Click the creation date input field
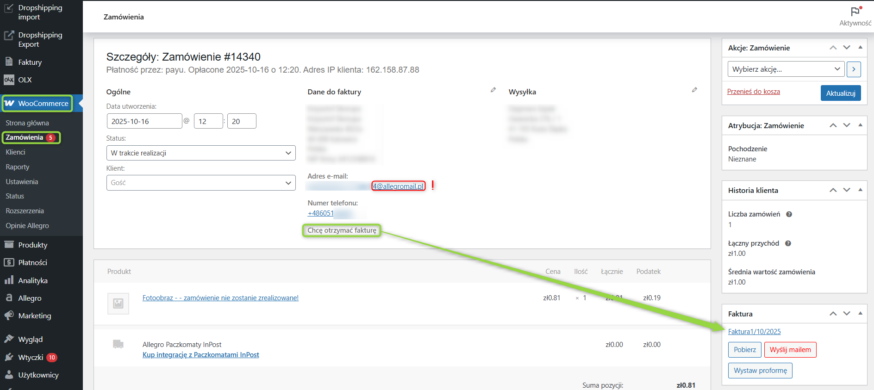The height and width of the screenshot is (390, 874). pyautogui.click(x=144, y=121)
